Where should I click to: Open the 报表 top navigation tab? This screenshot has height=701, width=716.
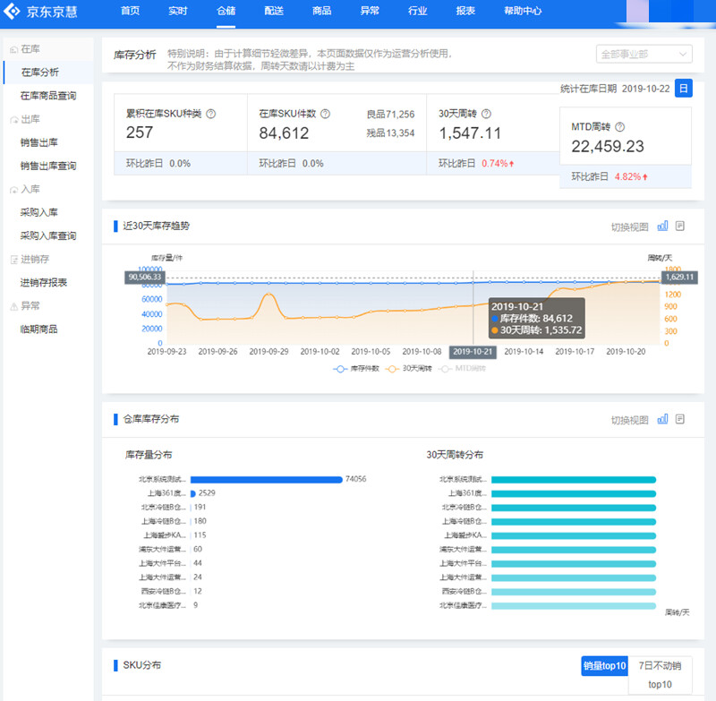[x=465, y=12]
